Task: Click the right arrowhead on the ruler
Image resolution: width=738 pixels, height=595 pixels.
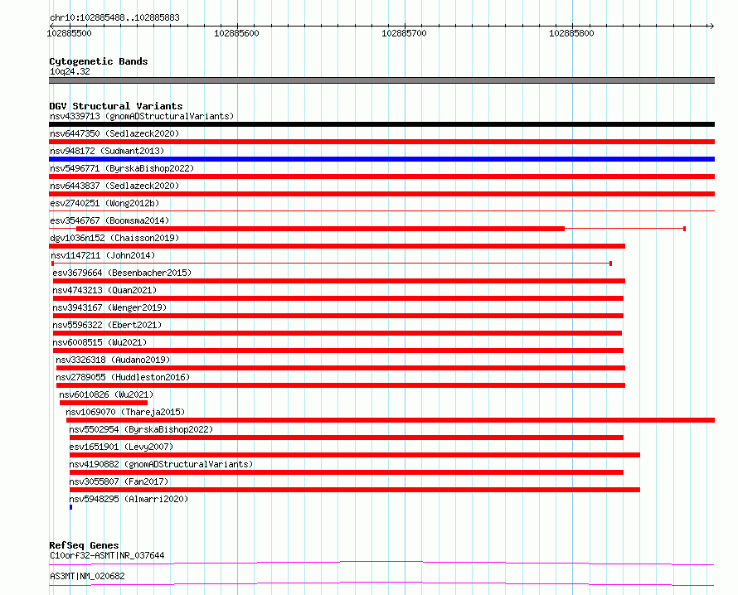Action: point(711,26)
